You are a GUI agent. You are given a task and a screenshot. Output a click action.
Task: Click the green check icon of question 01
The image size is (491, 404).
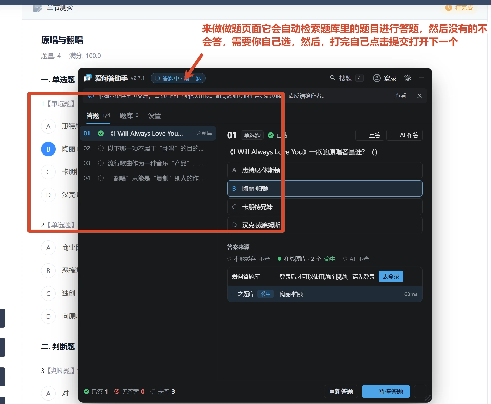(x=101, y=133)
